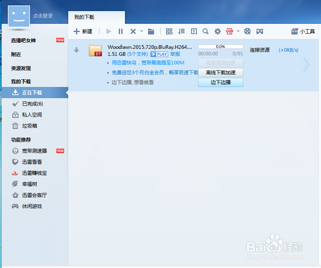The image size is (321, 268).
Task: Open 资源发现 in the sidebar
Action: [21, 68]
